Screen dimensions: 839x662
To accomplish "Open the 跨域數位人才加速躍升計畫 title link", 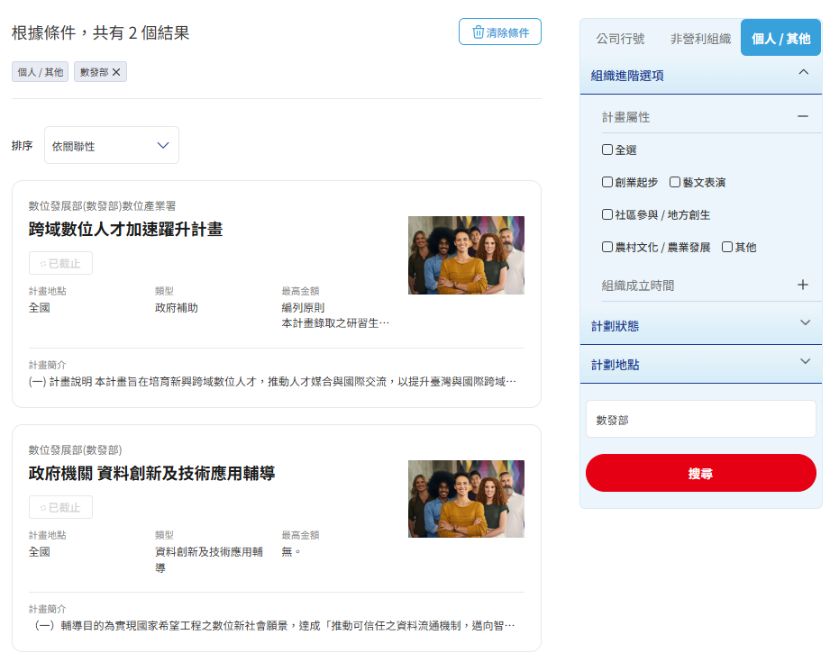I will [x=125, y=230].
